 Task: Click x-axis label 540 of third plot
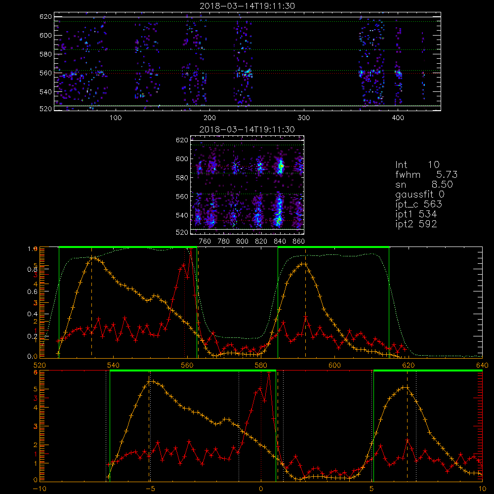coord(114,365)
